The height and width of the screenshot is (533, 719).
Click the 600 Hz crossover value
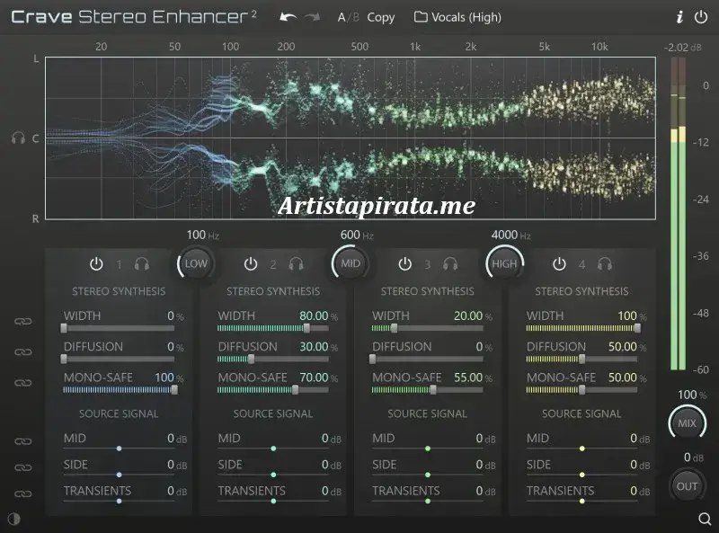(x=357, y=235)
